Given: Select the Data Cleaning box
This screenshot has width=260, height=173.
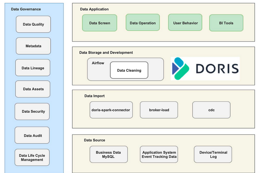Looking at the screenshot, I should [129, 70].
